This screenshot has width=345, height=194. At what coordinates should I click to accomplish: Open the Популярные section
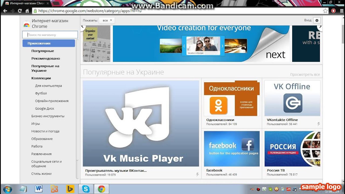43,51
